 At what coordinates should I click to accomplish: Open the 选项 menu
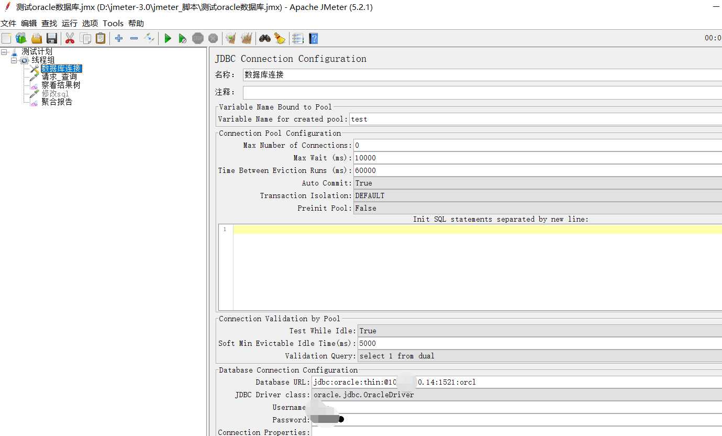click(x=90, y=23)
